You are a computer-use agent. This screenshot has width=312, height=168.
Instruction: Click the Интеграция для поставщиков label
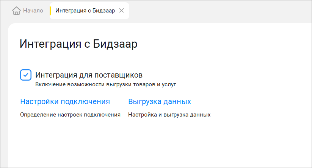[89, 75]
